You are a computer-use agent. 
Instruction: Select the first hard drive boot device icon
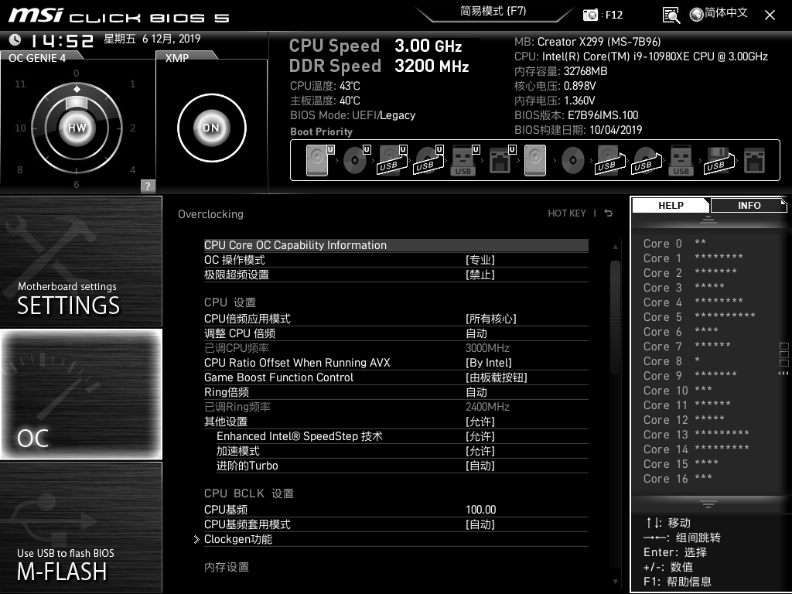(x=316, y=162)
